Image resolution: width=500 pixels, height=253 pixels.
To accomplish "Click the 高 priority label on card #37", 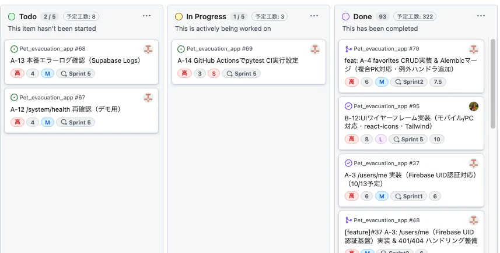I will click(352, 197).
